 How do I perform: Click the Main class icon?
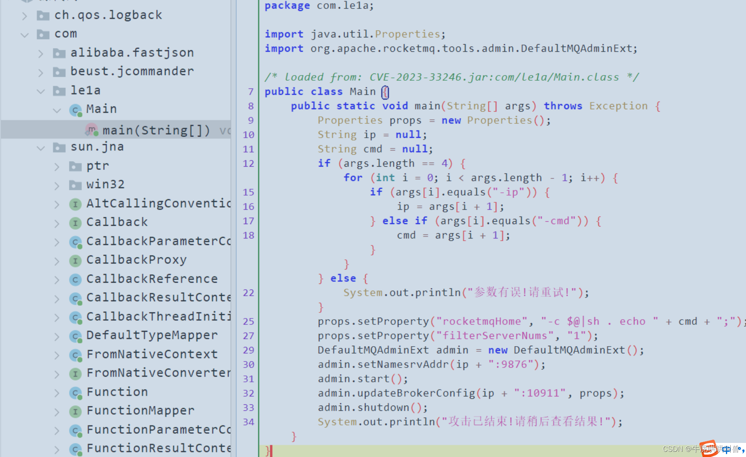(75, 110)
